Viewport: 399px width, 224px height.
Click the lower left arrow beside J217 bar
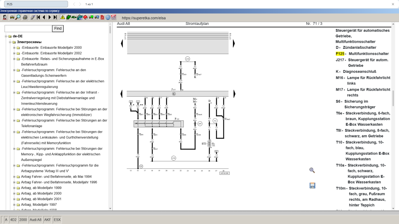122,94
